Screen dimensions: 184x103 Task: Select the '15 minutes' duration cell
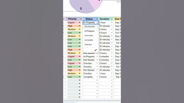click(106, 67)
